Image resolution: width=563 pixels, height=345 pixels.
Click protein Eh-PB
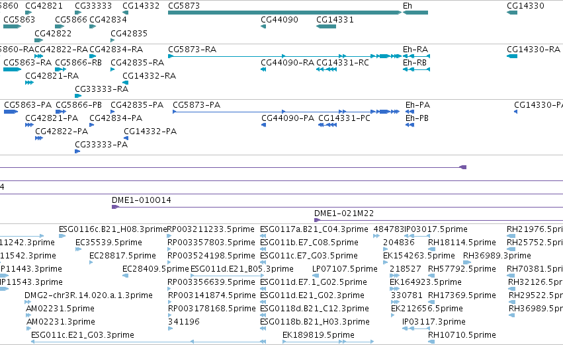[x=410, y=125]
